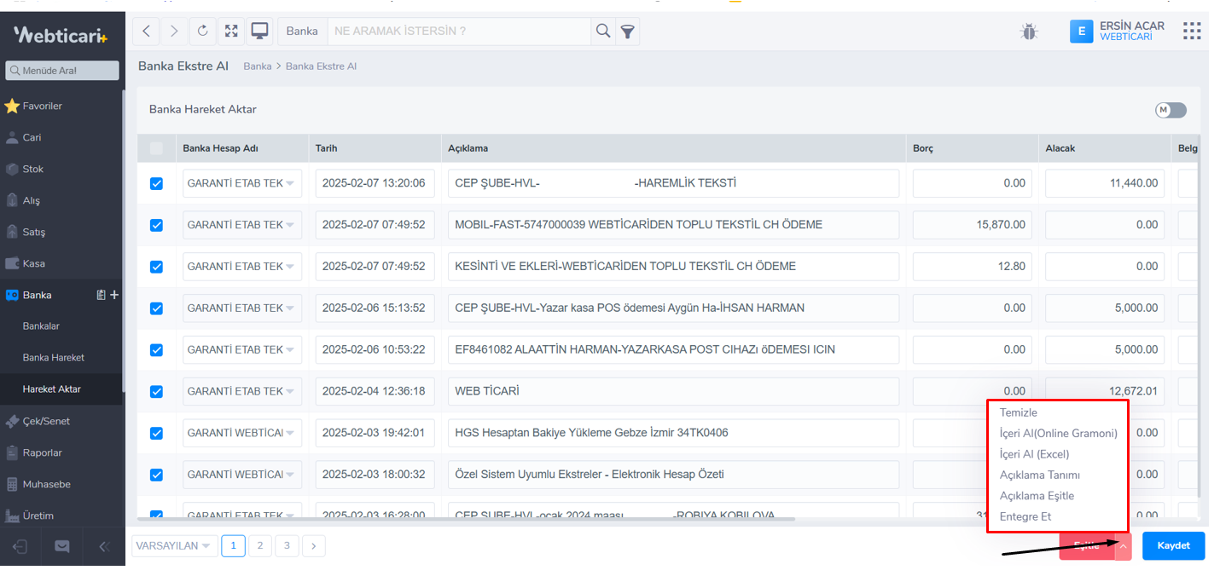
Task: Check the select-all header checkbox
Action: (x=156, y=148)
